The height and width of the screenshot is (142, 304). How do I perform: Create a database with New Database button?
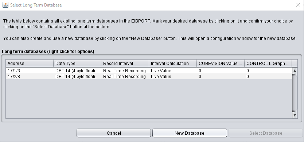190,133
